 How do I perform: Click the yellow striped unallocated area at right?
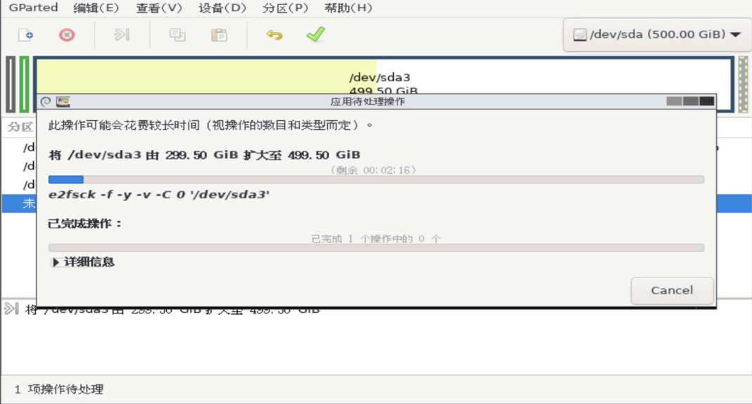pyautogui.click(x=743, y=84)
